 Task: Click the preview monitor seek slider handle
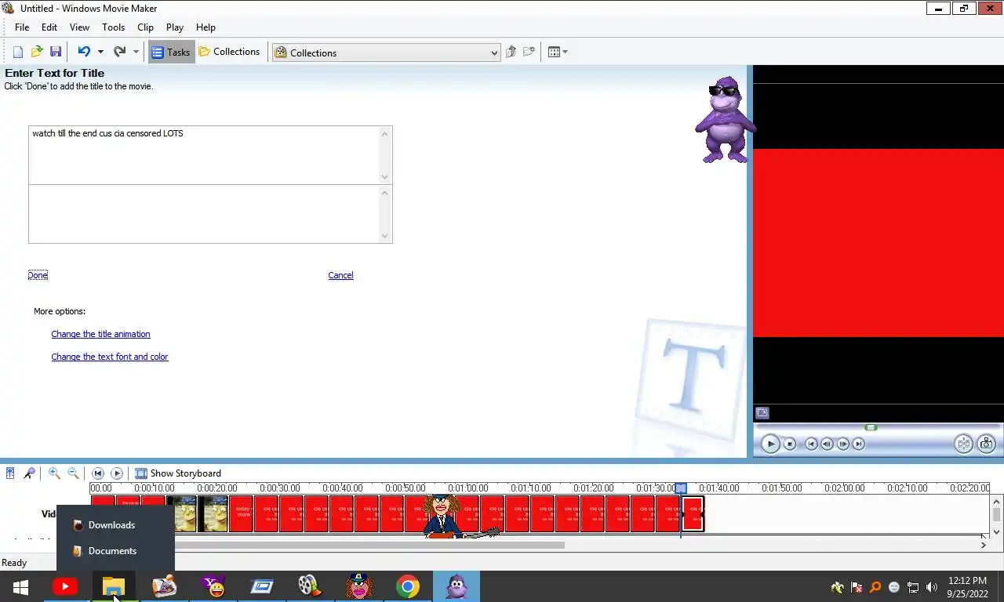[x=871, y=427]
